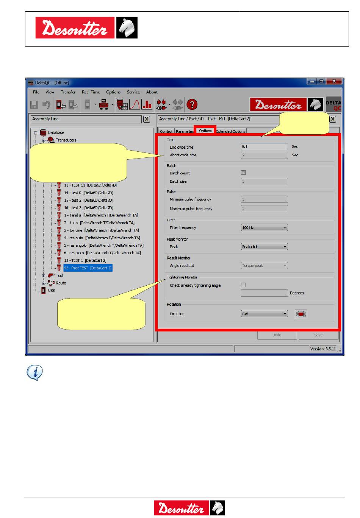Open the Real Time menu
360x518 pixels.
(91, 92)
